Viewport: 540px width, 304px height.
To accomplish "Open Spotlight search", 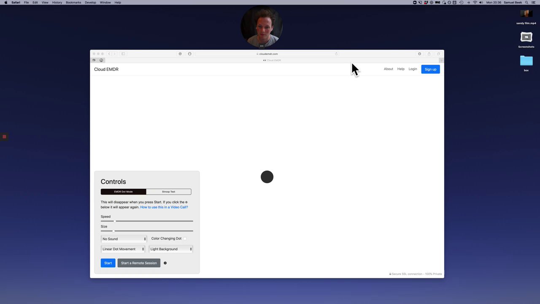I will (526, 3).
